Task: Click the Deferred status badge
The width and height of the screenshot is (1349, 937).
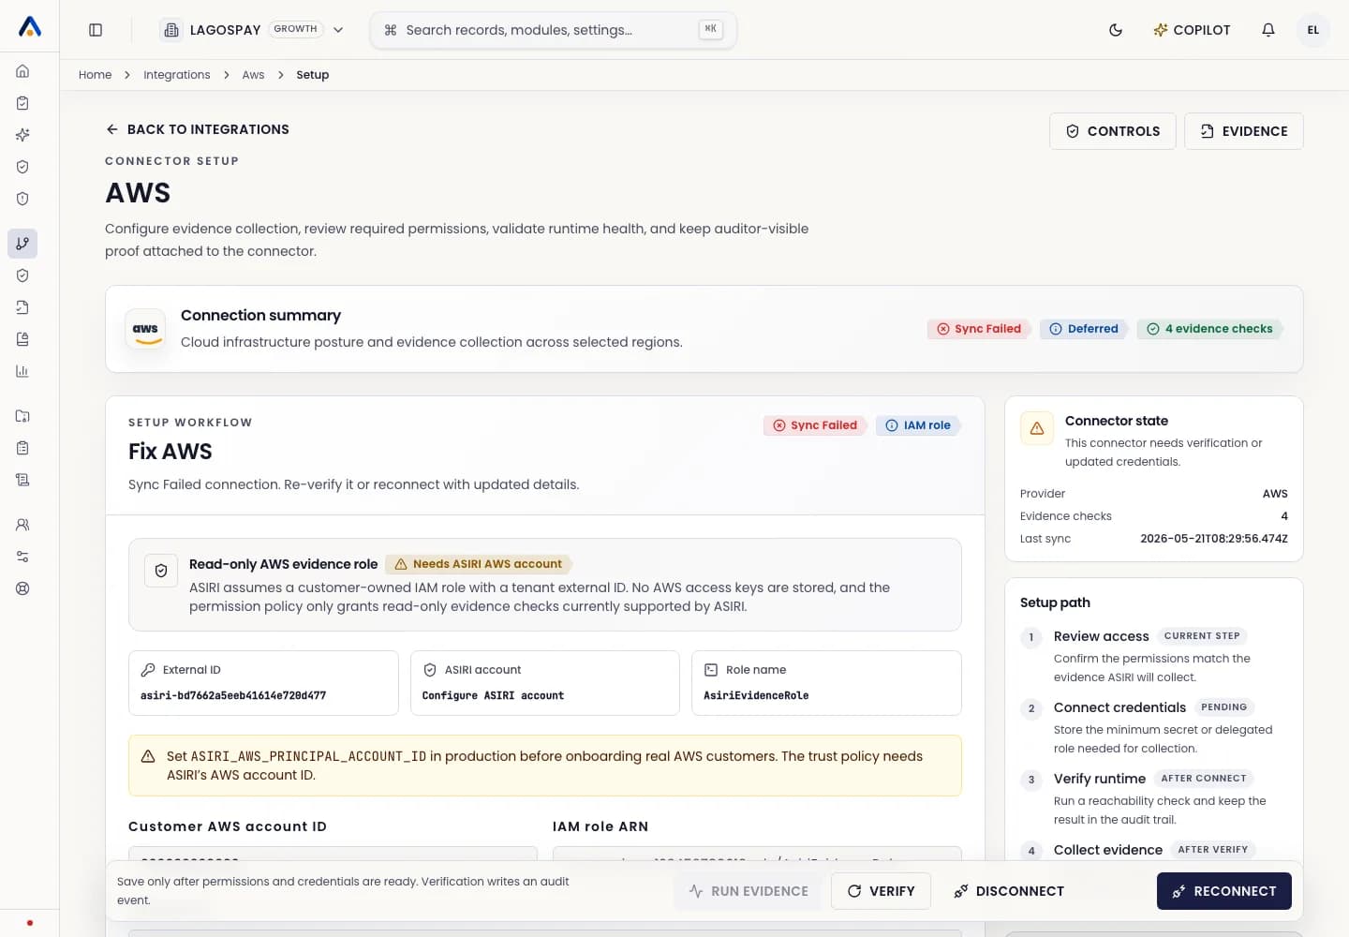Action: click(1084, 329)
